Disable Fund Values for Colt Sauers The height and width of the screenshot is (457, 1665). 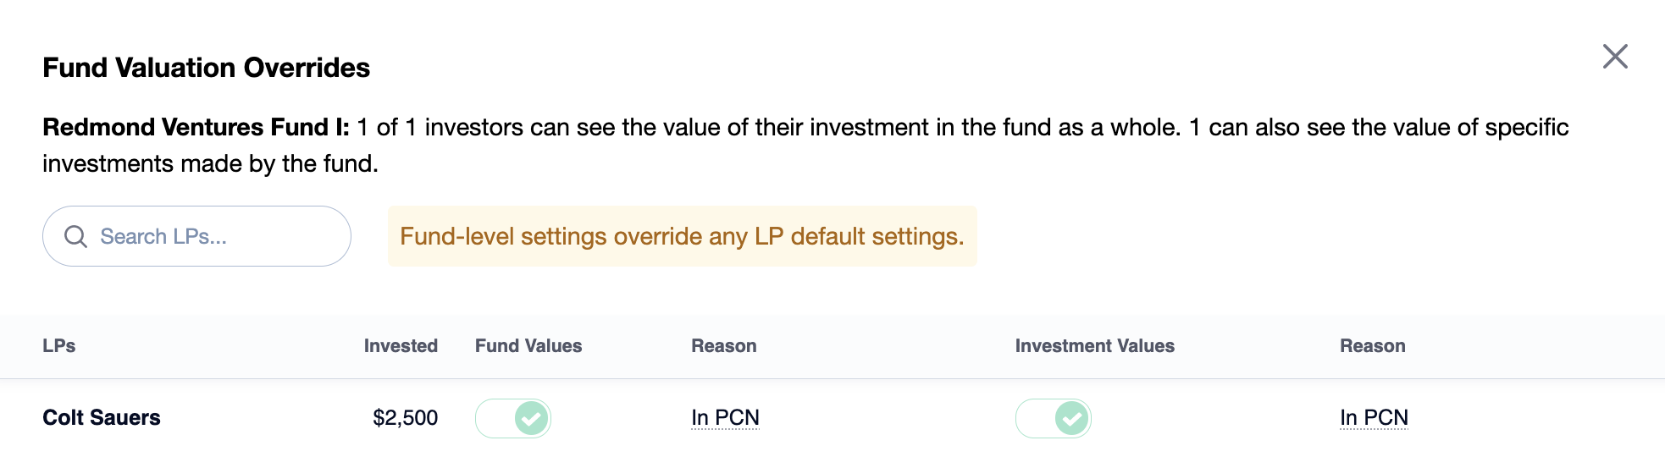point(513,418)
